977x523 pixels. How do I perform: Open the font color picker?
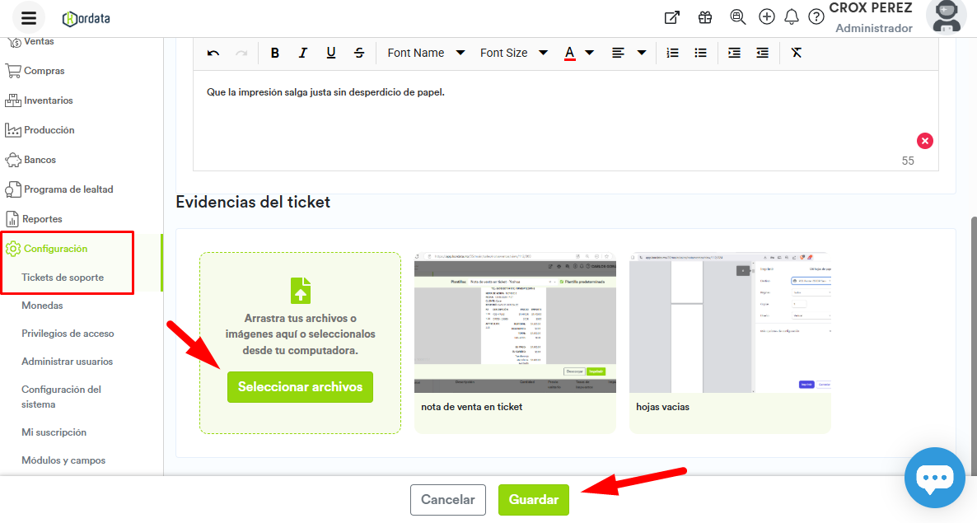[579, 53]
